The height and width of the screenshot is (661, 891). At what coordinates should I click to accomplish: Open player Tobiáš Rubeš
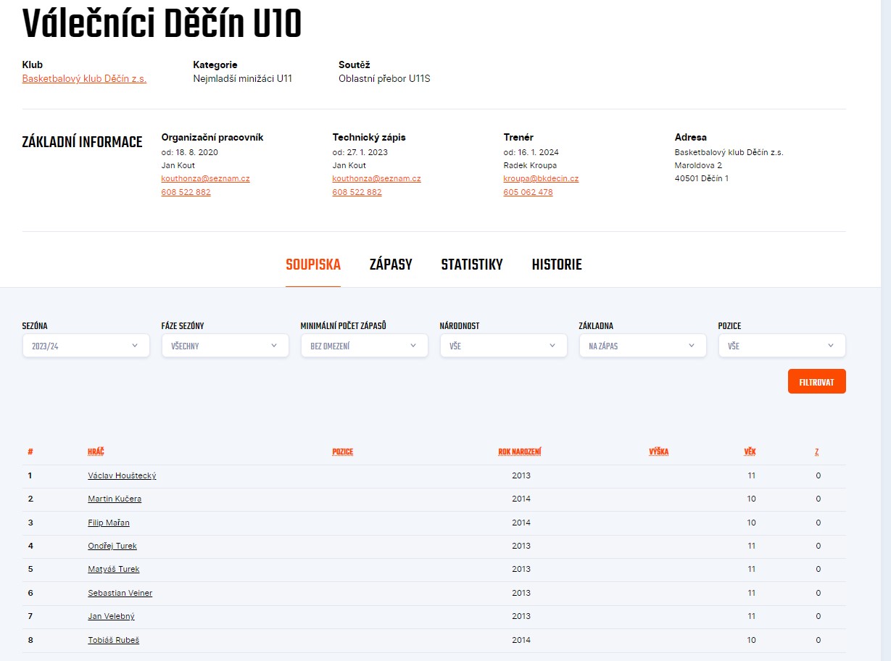coord(113,640)
